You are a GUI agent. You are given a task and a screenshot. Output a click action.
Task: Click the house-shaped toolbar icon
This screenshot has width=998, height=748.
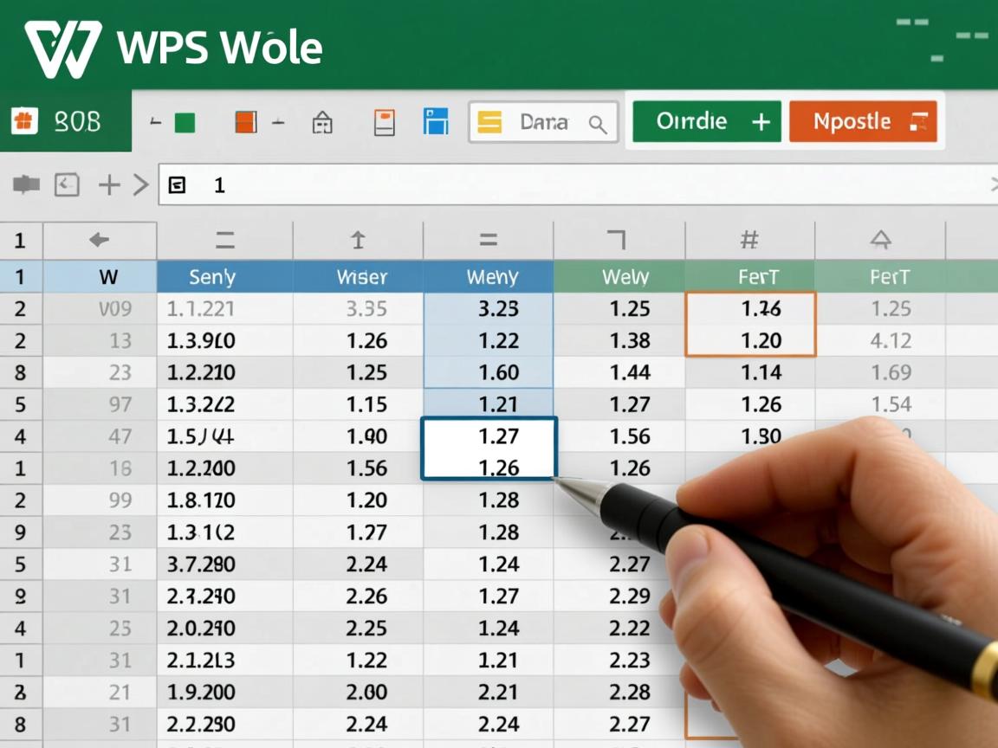[x=322, y=122]
